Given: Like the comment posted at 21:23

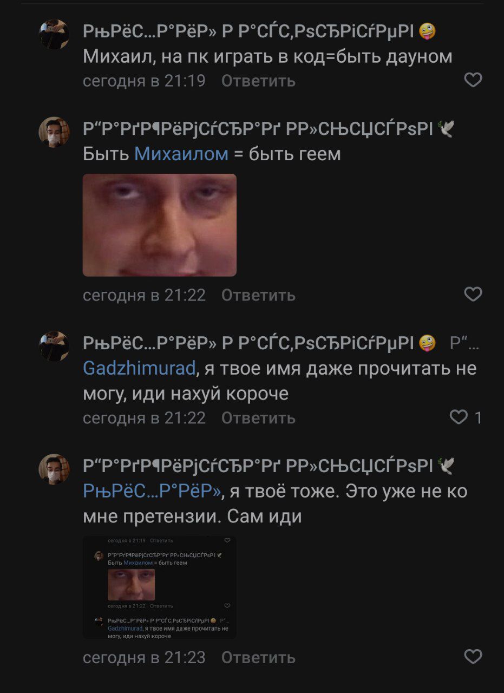Looking at the screenshot, I should [473, 657].
